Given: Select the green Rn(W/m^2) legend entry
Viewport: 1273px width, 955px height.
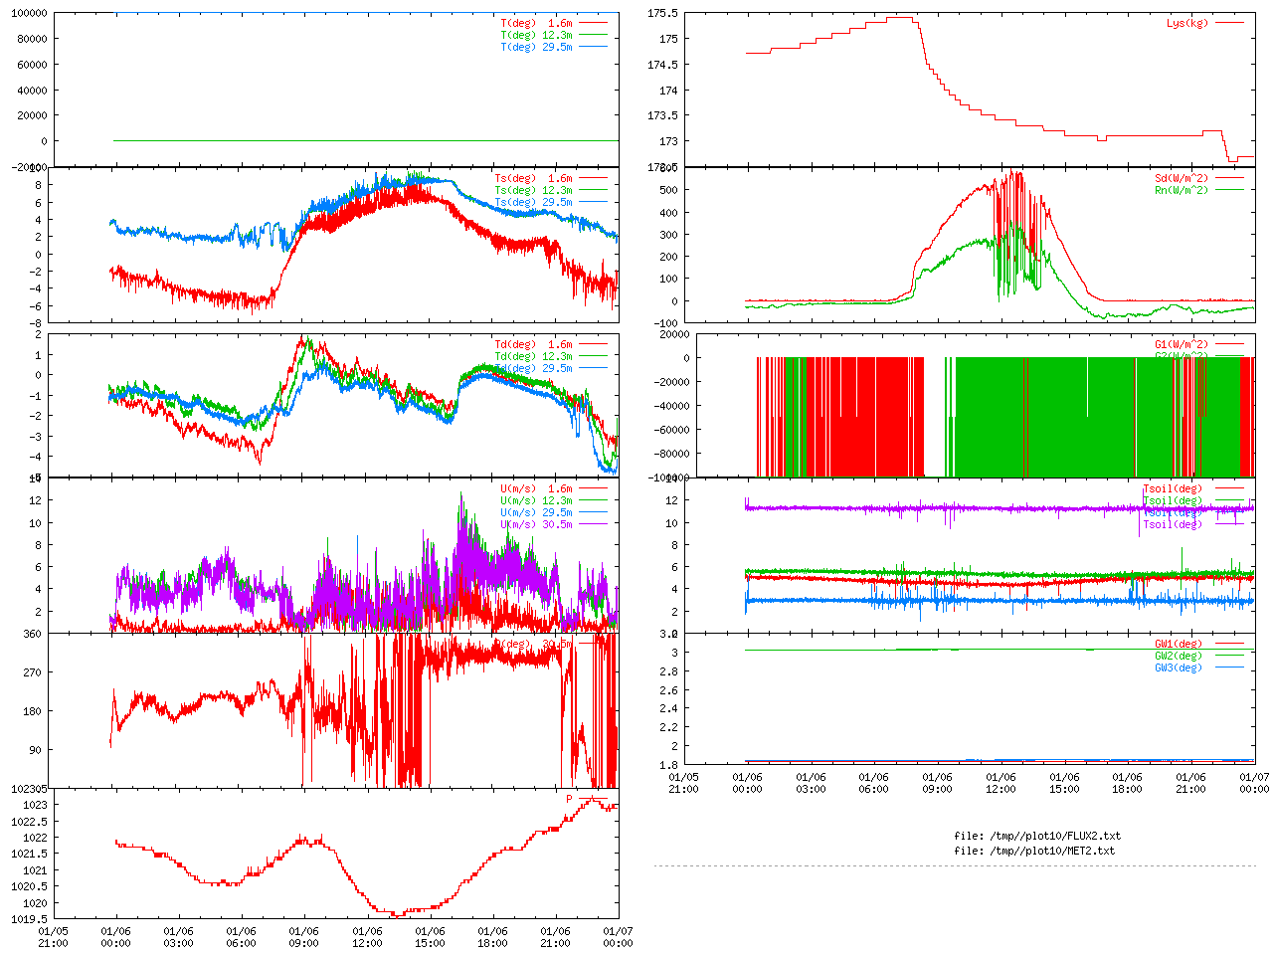Looking at the screenshot, I should tap(1181, 190).
